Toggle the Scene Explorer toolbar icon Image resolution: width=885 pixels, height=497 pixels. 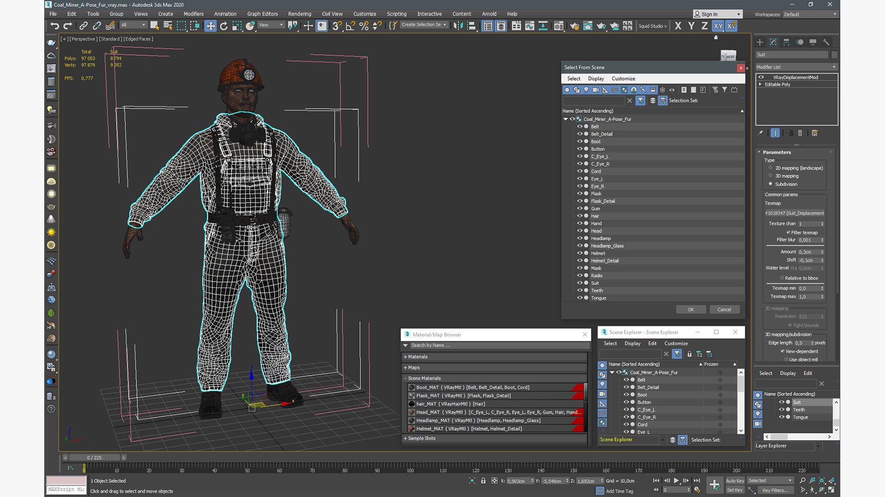click(x=488, y=26)
